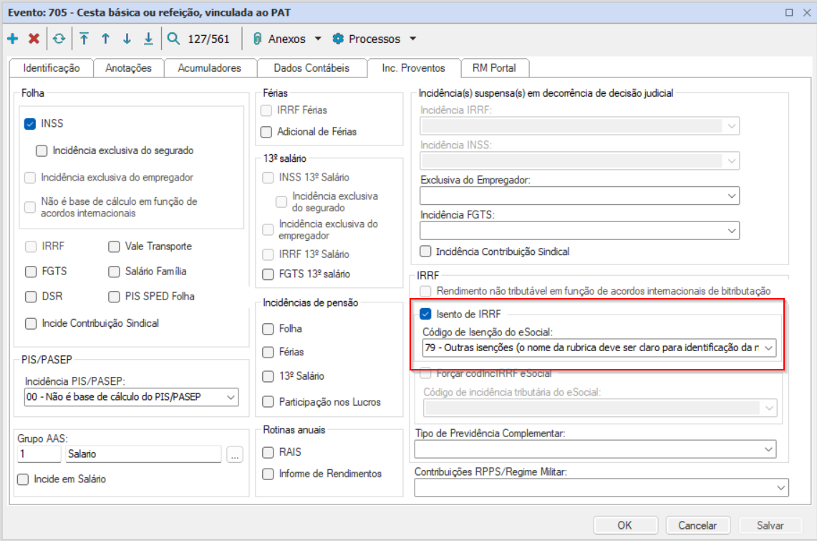The image size is (817, 541).
Task: Click the Grupo AAS code input field
Action: tap(39, 454)
